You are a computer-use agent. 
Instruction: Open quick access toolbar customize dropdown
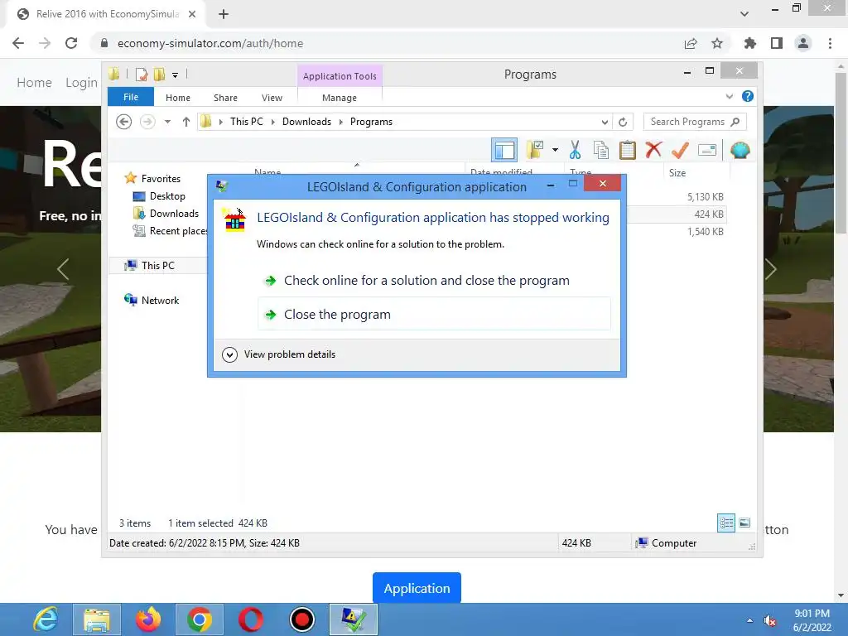176,75
